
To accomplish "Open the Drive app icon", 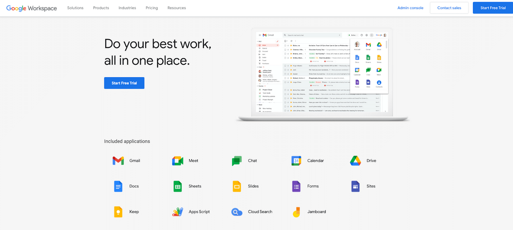I will pyautogui.click(x=356, y=160).
